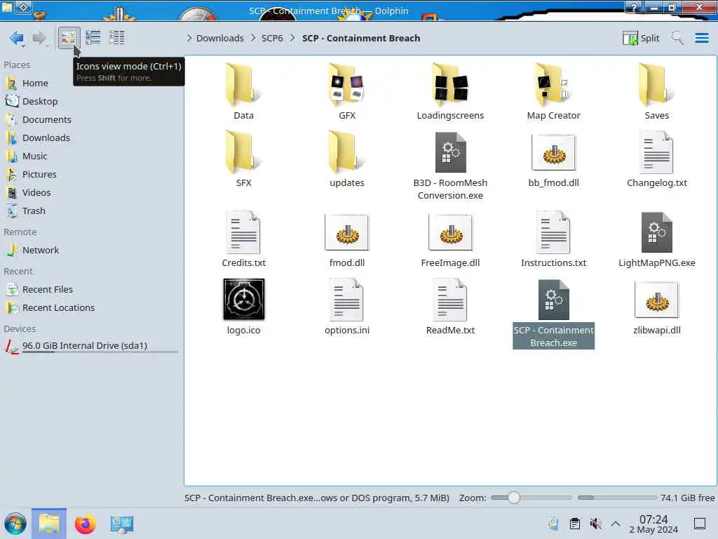Click the status bar file info text
718x539 pixels.
click(x=317, y=498)
